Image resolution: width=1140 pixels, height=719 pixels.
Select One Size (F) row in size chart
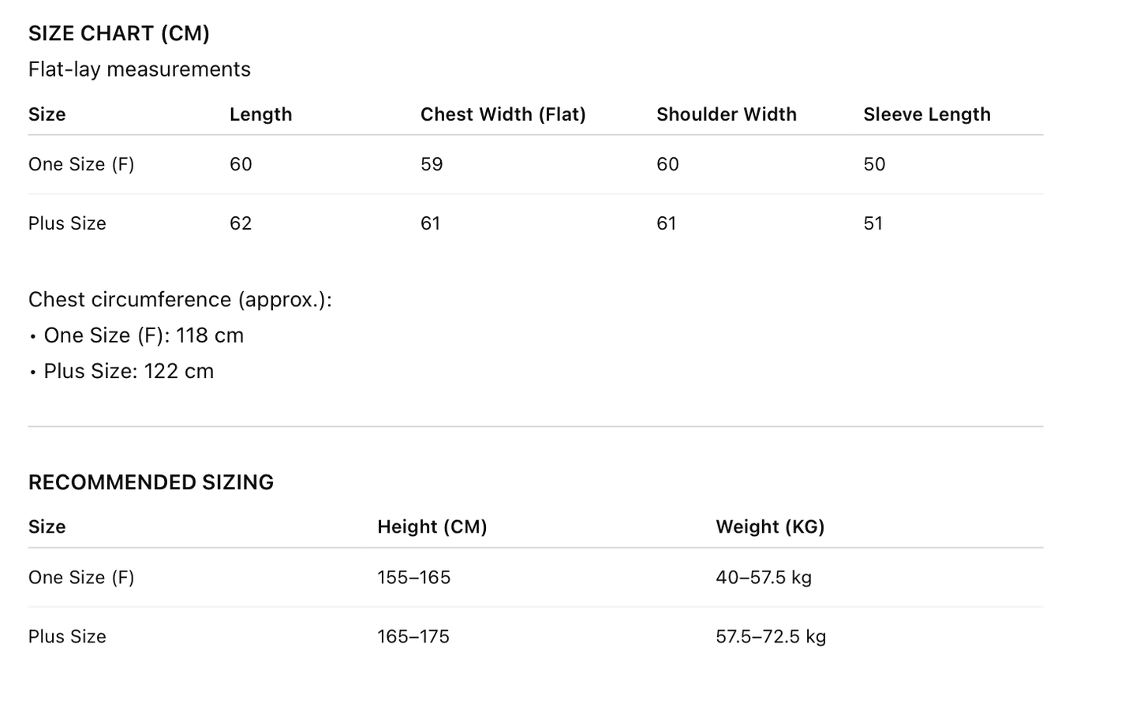tap(81, 164)
